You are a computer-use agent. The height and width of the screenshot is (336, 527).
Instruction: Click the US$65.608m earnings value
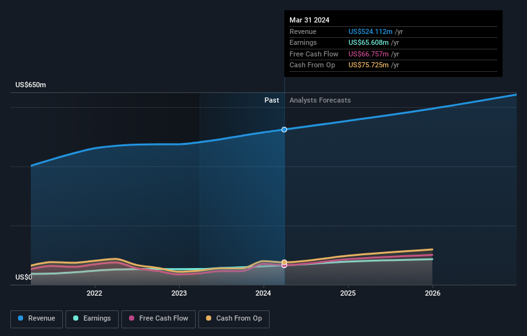click(368, 42)
